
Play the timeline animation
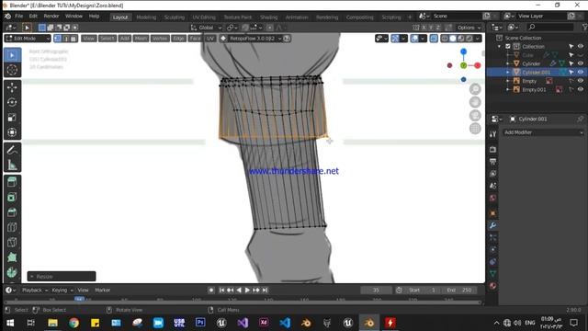pyautogui.click(x=247, y=291)
